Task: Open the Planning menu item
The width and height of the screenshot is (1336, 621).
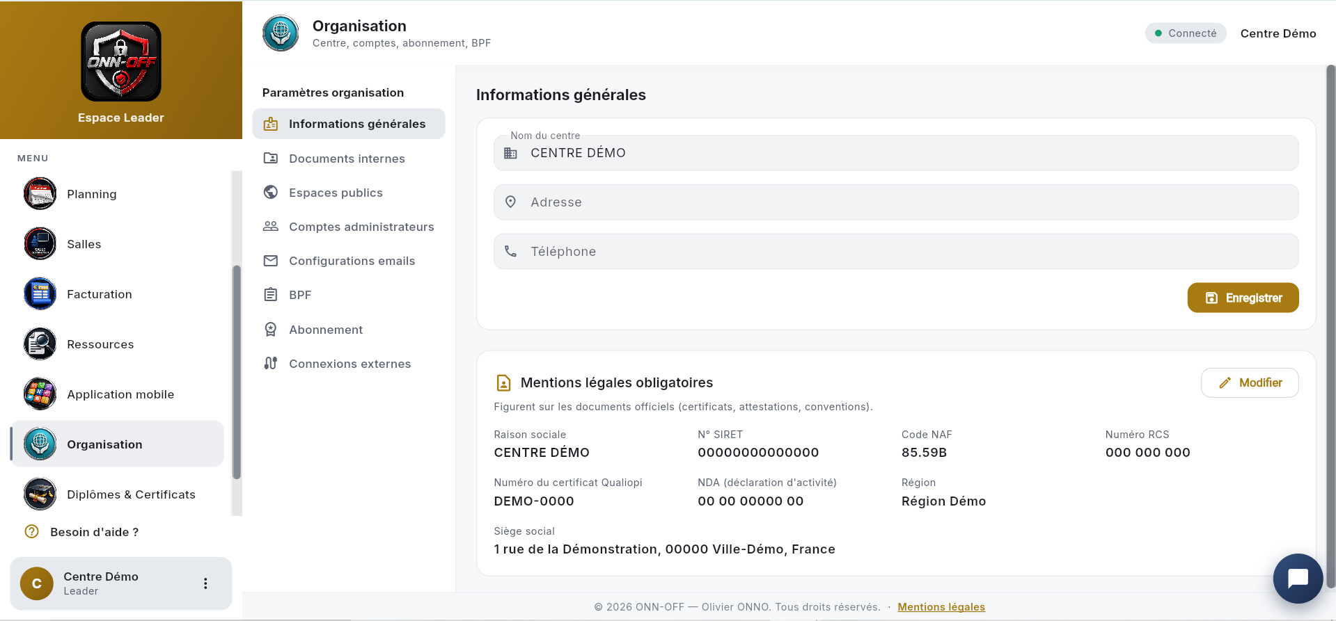Action: tap(117, 194)
